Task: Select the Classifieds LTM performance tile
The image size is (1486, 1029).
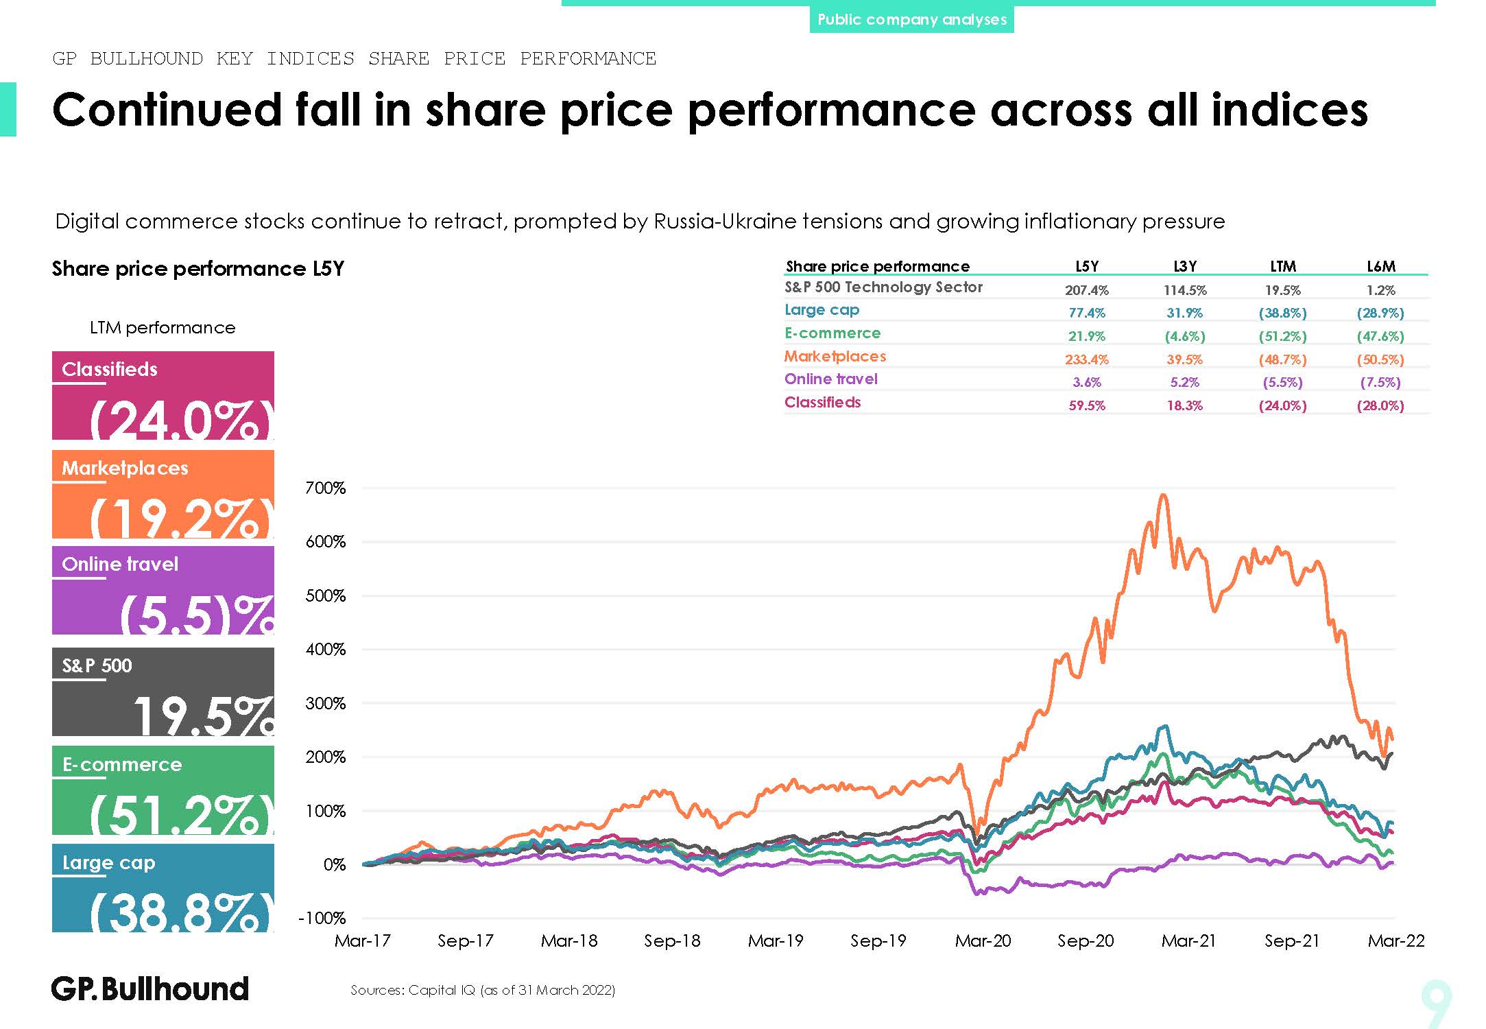Action: [163, 396]
